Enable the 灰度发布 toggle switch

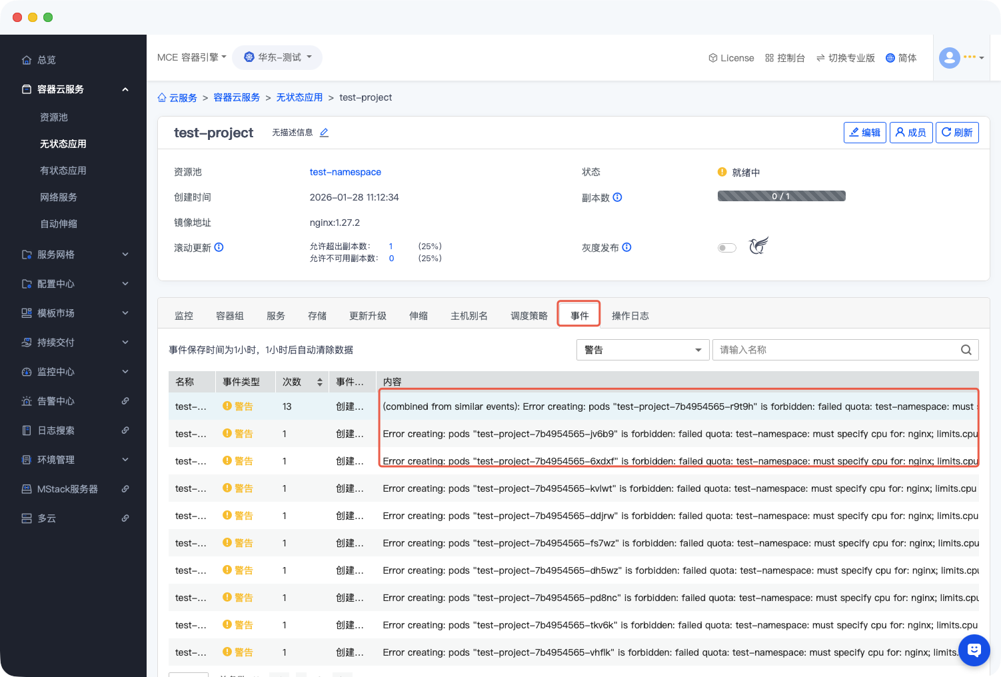coord(726,248)
